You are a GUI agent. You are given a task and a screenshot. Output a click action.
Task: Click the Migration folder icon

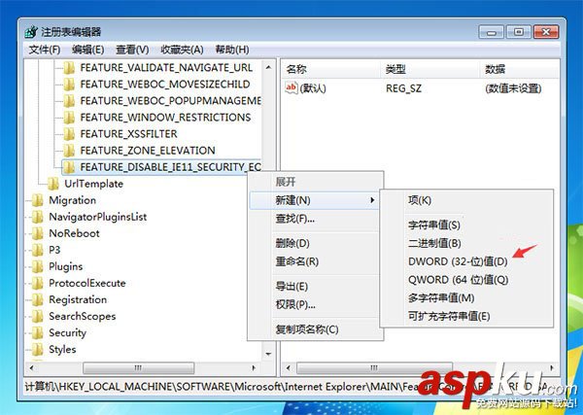click(38, 200)
